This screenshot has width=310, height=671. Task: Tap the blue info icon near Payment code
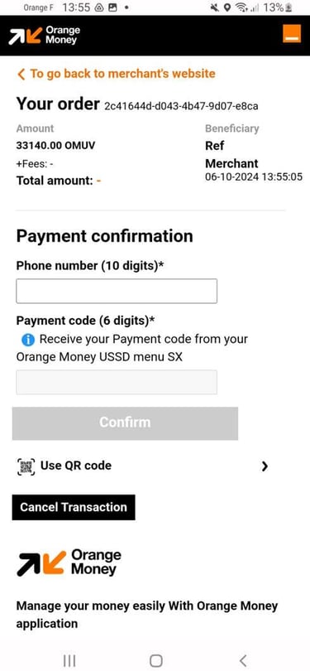tap(28, 340)
